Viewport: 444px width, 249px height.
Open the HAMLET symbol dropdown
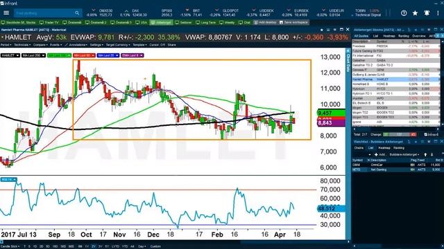coord(10,55)
